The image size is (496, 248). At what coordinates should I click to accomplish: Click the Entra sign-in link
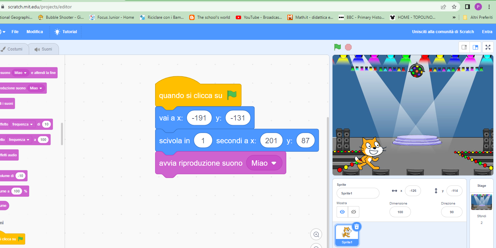click(487, 32)
